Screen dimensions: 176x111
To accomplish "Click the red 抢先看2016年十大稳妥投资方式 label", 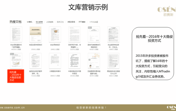I will (16, 76).
